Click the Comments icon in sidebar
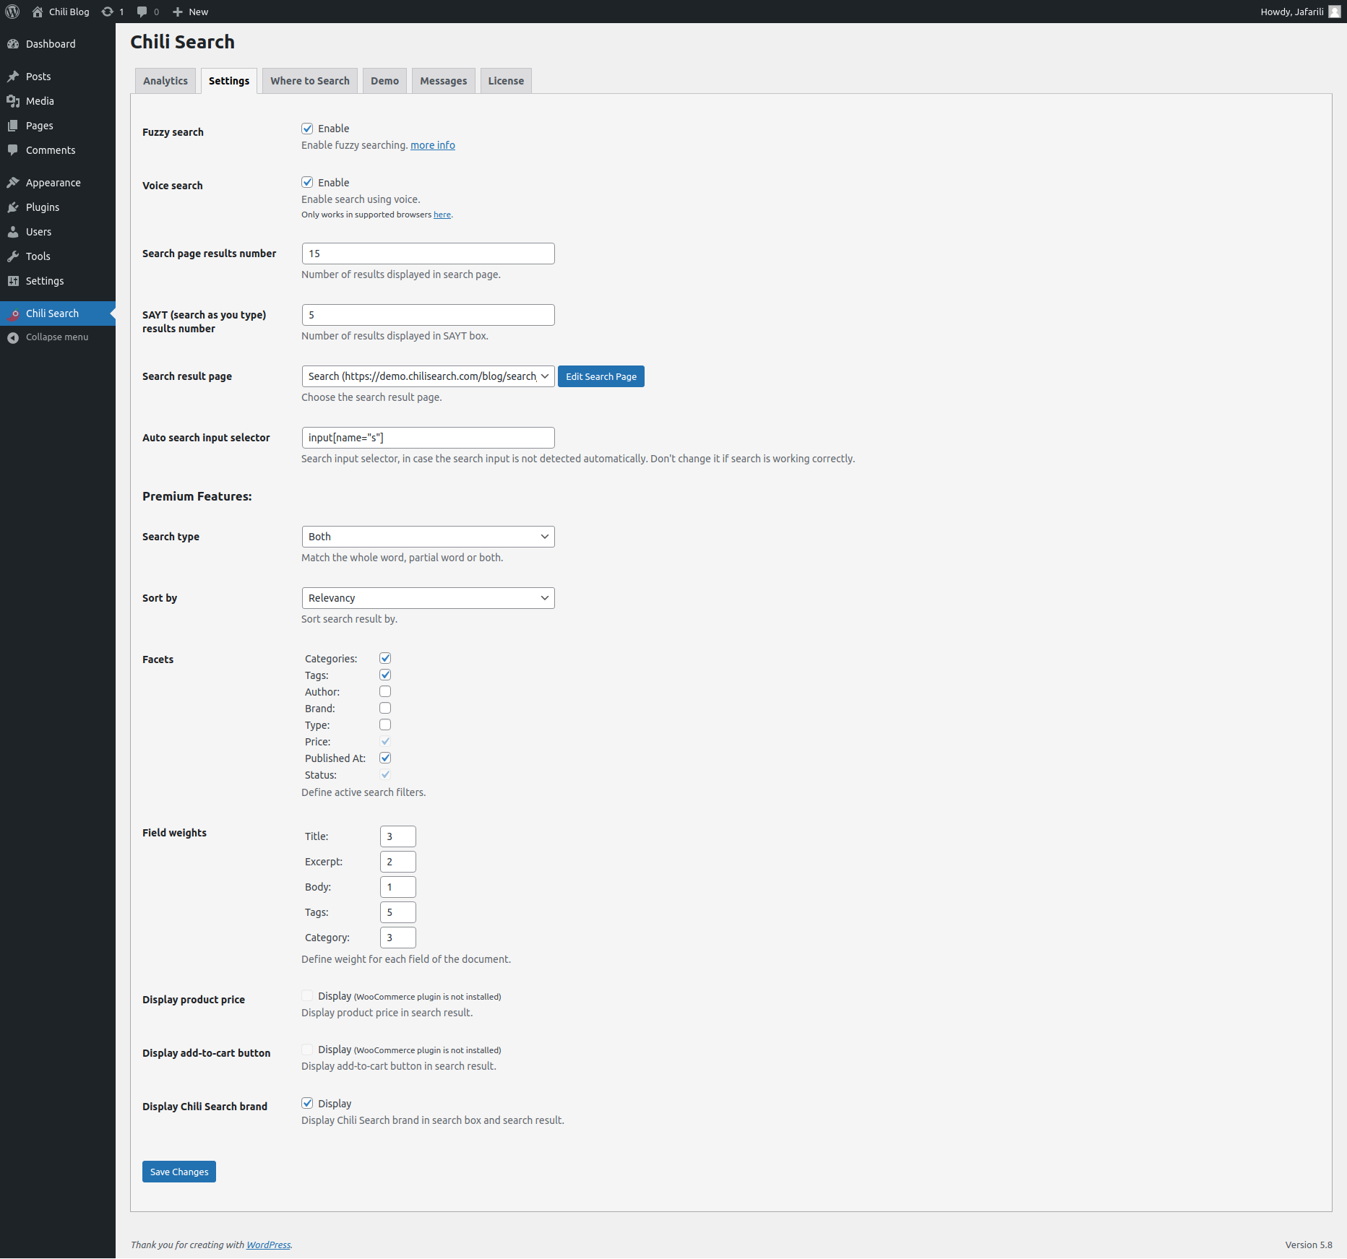Image resolution: width=1347 pixels, height=1259 pixels. (x=13, y=150)
